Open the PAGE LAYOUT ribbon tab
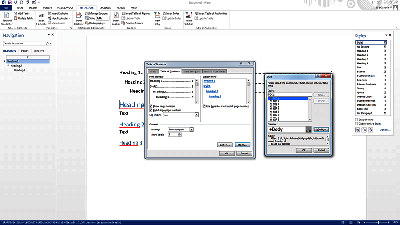 [x=65, y=8]
